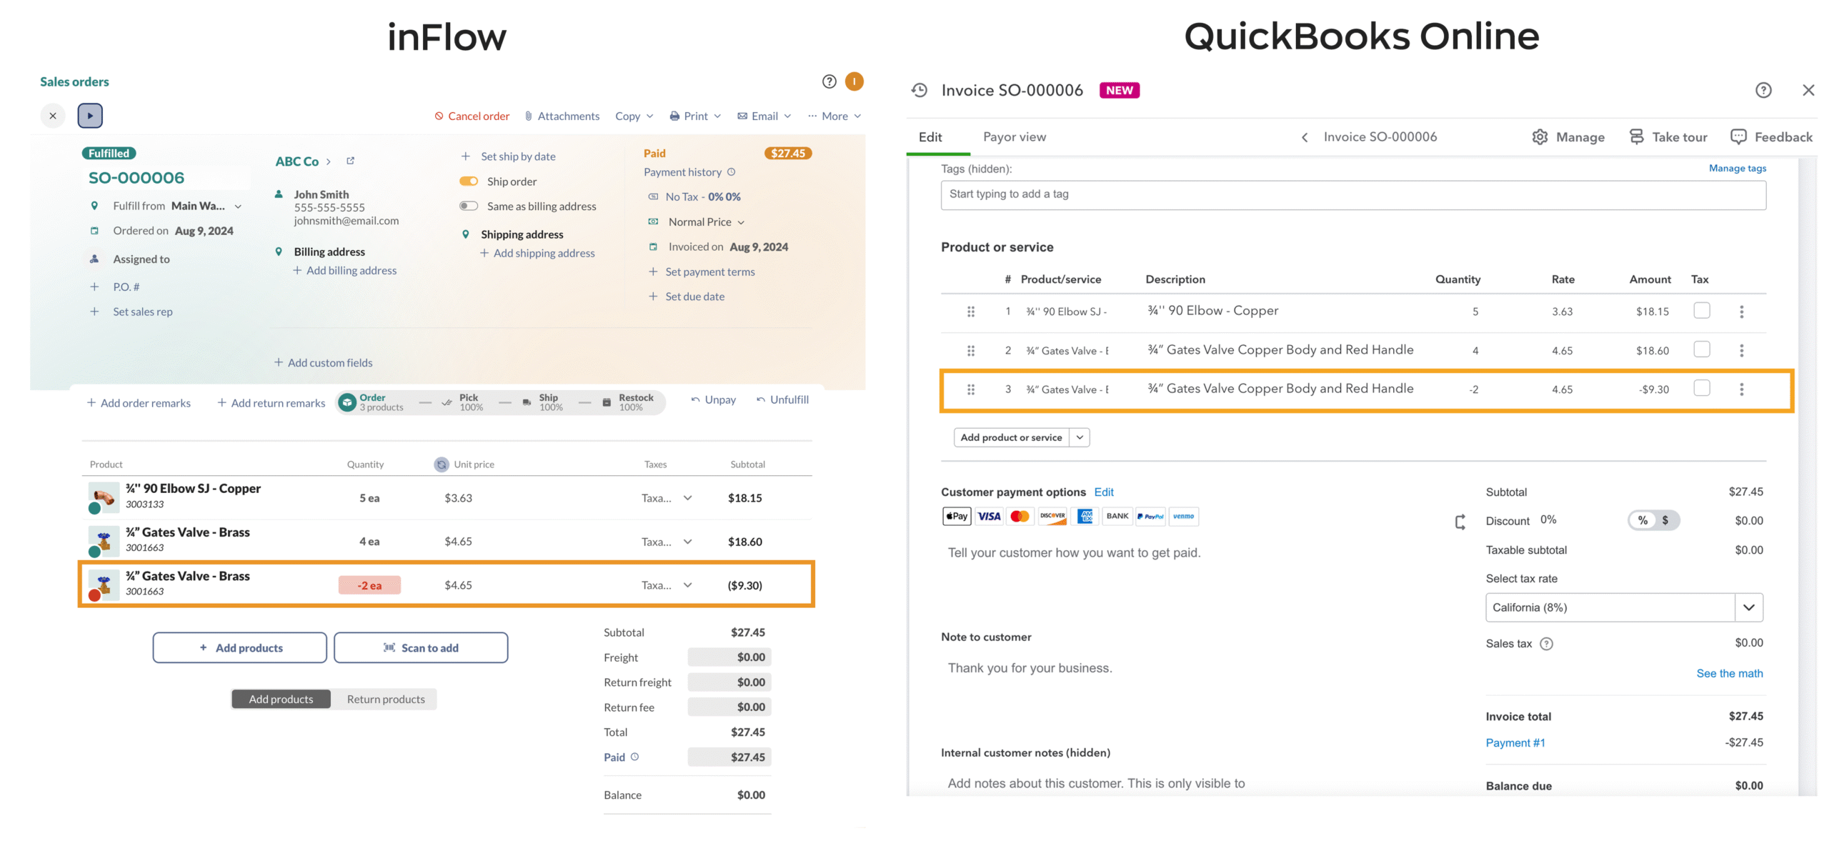Click the Scan to add button
The image size is (1829, 841).
tap(421, 647)
